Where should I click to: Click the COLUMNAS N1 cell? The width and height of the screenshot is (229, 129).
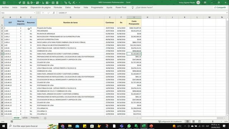(x=70, y=108)
